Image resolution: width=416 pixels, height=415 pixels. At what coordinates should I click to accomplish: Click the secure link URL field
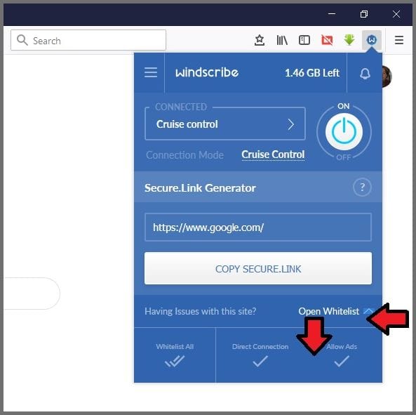tap(258, 228)
